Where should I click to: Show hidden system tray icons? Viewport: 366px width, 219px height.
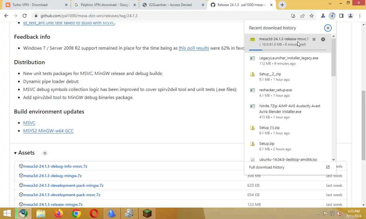pos(319,214)
